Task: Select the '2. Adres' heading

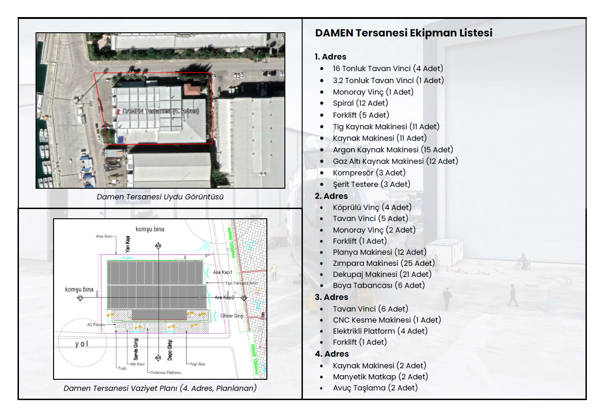Action: coord(331,196)
